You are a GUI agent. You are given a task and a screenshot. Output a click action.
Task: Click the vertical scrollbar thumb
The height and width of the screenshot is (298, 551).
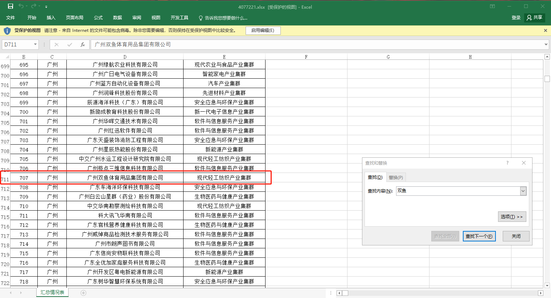547,79
